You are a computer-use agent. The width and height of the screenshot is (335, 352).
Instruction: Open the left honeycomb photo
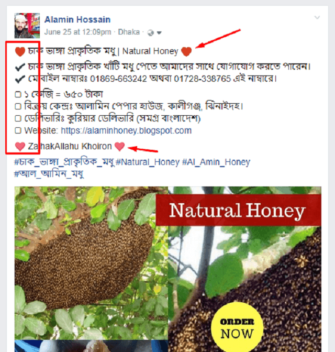click(91, 262)
